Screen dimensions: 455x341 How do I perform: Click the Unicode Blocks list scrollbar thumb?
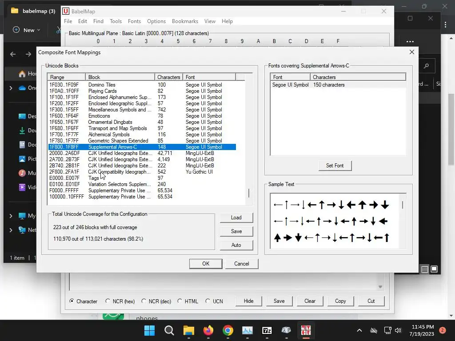coord(249,193)
